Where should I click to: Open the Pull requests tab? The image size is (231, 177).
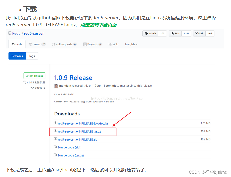point(64,44)
